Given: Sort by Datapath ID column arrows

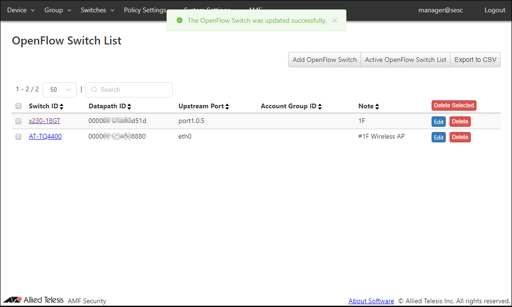Looking at the screenshot, I should tap(129, 106).
